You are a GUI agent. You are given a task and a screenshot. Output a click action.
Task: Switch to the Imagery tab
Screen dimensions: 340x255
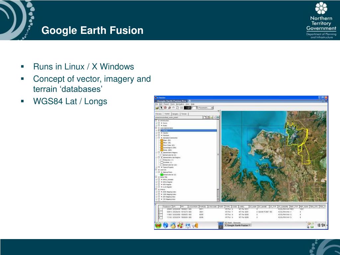click(175, 114)
